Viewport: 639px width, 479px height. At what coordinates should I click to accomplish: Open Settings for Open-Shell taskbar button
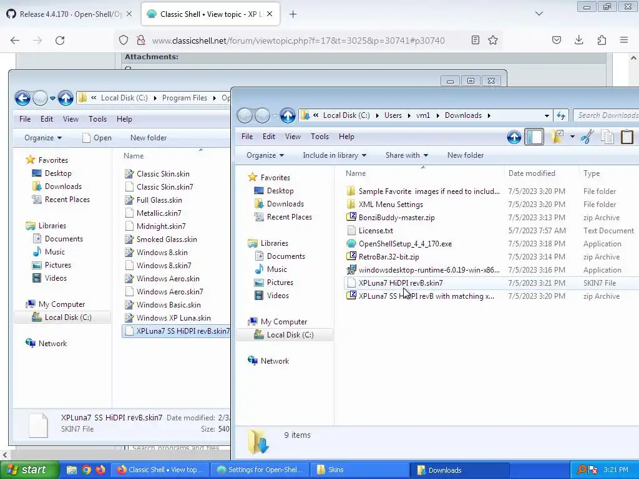pos(260,470)
